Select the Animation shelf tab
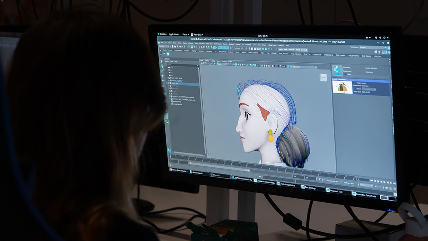The width and height of the screenshot is (428, 241). pos(201,51)
